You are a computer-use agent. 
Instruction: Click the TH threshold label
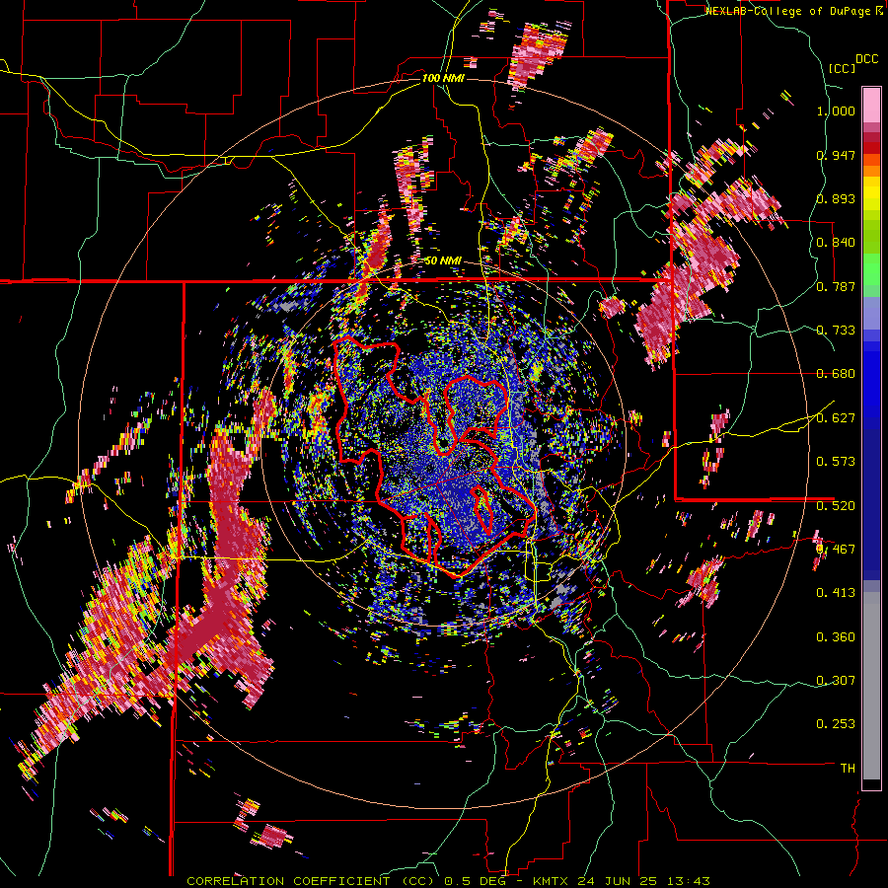point(848,769)
